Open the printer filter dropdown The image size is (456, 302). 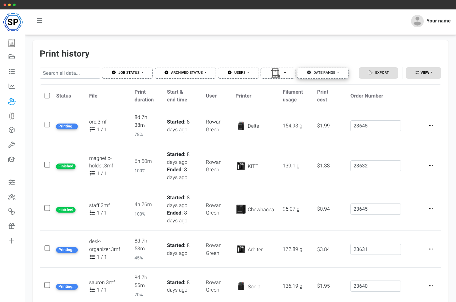click(x=278, y=73)
